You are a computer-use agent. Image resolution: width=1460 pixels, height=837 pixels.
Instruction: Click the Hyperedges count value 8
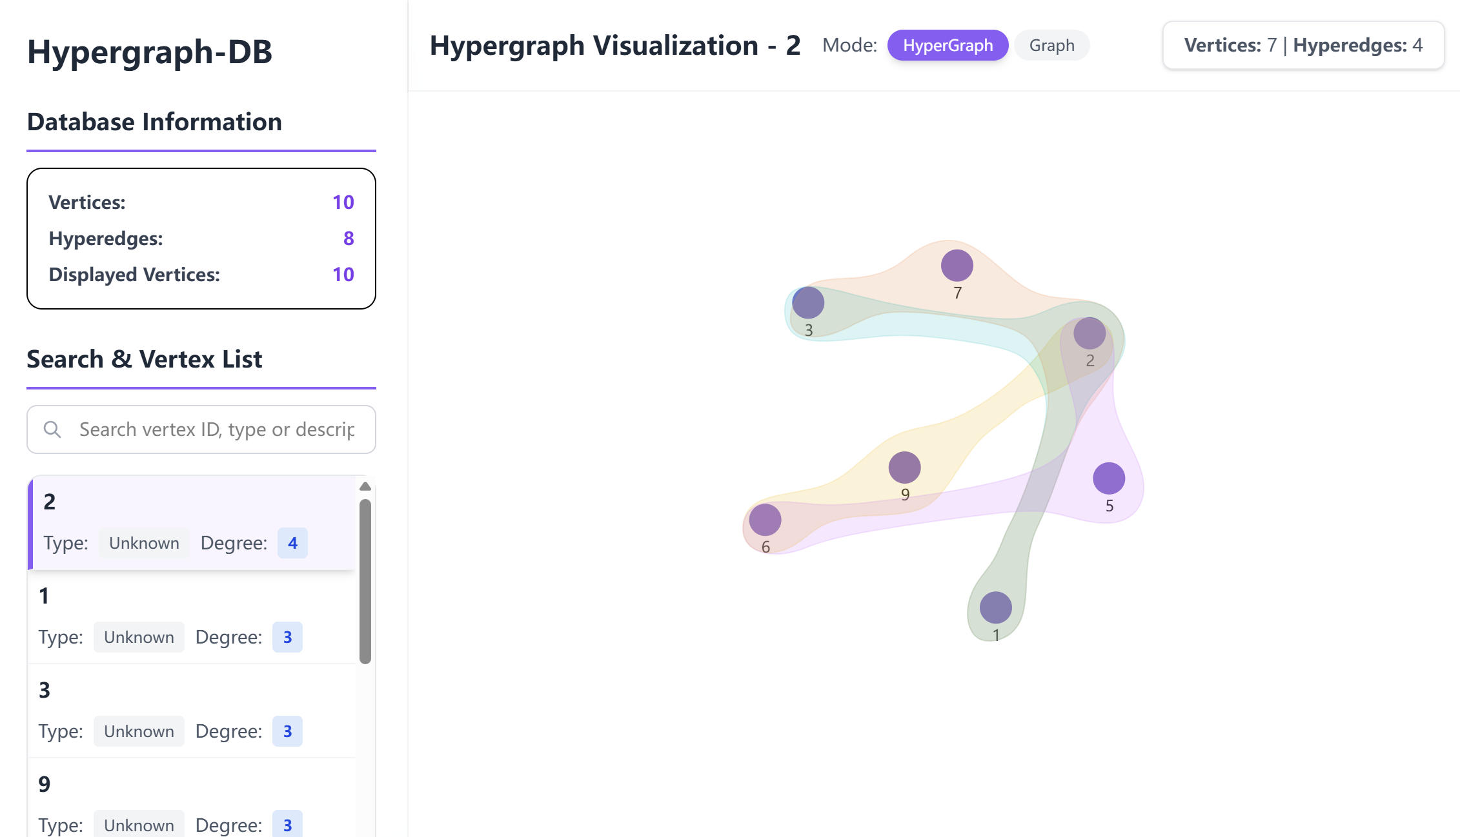tap(349, 239)
